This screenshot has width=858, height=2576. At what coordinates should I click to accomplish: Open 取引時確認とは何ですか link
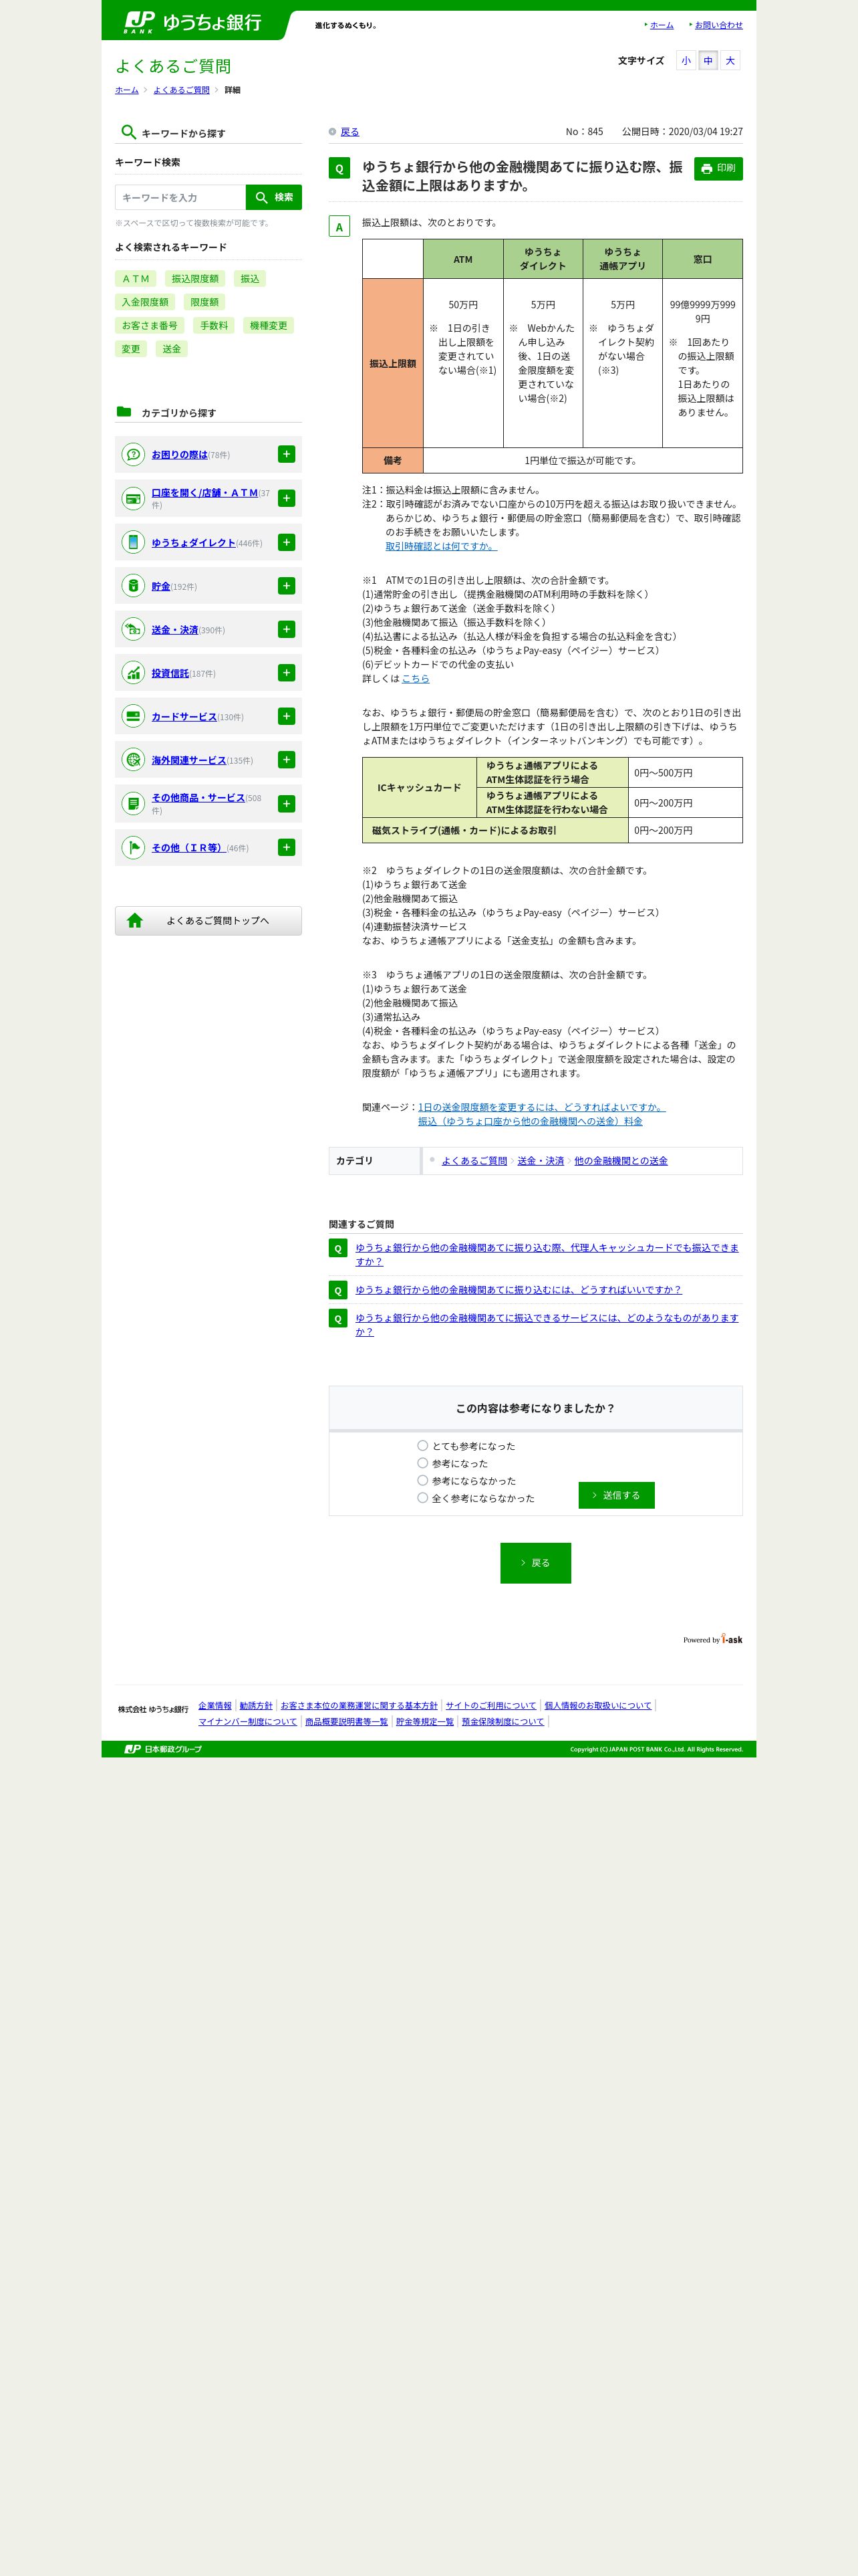(x=440, y=546)
